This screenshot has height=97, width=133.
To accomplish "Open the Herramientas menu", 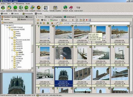I will tap(20, 4).
